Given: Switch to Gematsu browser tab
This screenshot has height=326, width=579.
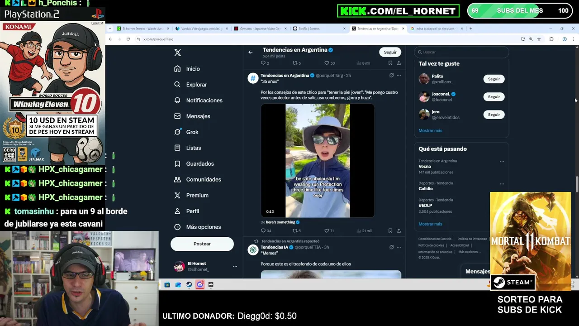Looking at the screenshot, I should tap(260, 29).
